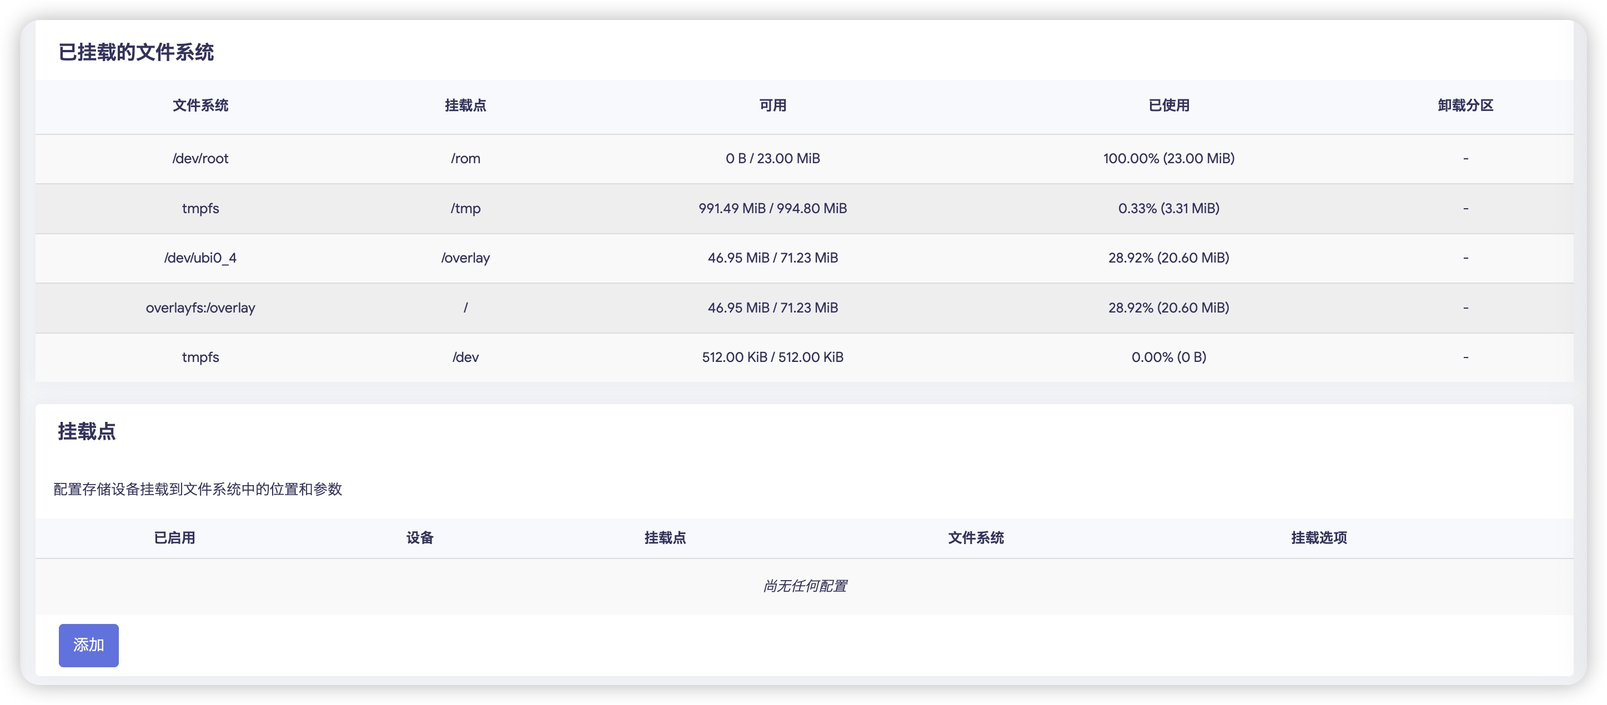Click the 已使用 column header
This screenshot has width=1607, height=705.
(x=1168, y=105)
